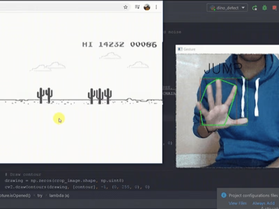Screen dimensions: 279x209
Task: Open the Chrome three-dot menu
Action: pyautogui.click(x=156, y=7)
